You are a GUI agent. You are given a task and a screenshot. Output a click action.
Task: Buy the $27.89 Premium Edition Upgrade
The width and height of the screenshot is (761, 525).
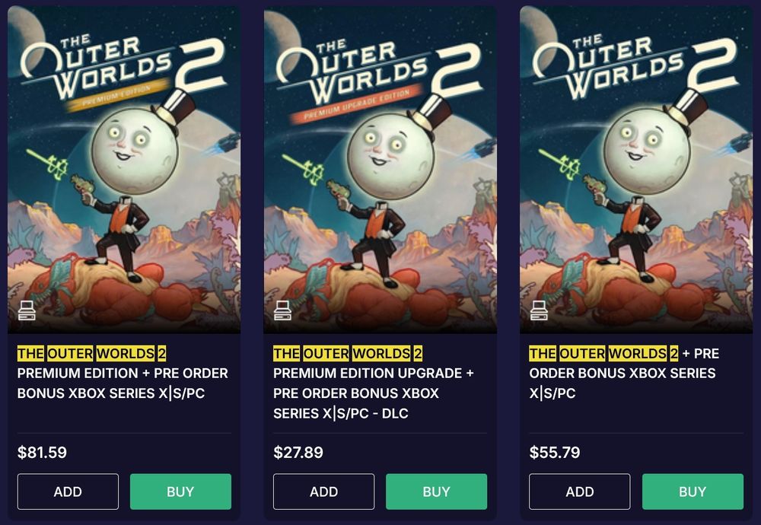pyautogui.click(x=436, y=492)
